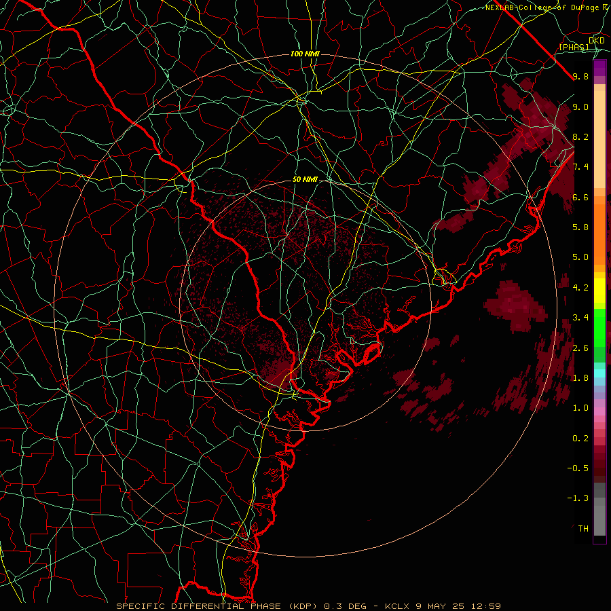Pick the orange band in the color bar

[x=599, y=234]
